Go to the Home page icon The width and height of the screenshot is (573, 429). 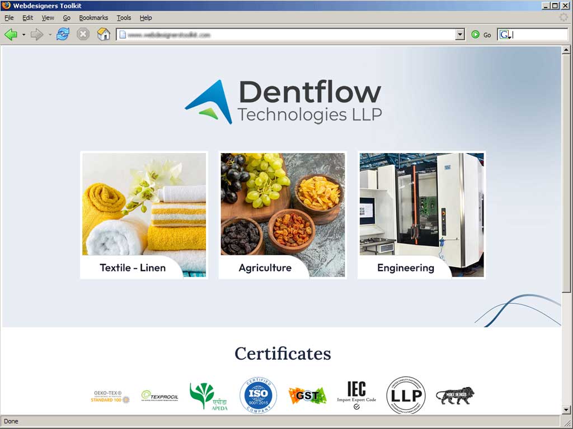(104, 34)
